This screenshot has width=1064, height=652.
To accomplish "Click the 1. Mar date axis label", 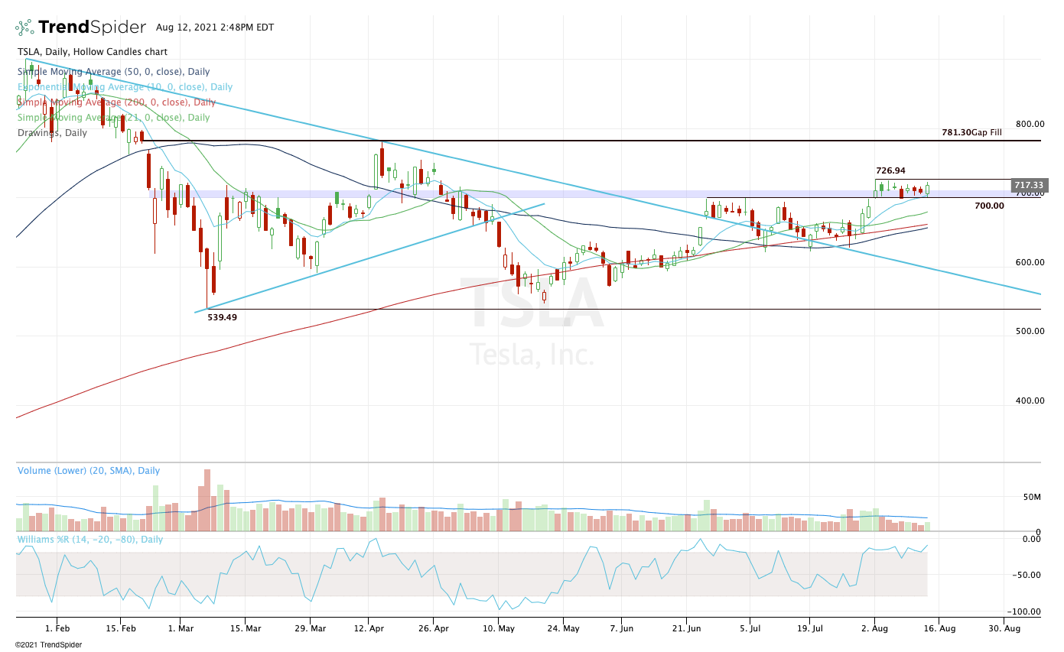I will [179, 629].
